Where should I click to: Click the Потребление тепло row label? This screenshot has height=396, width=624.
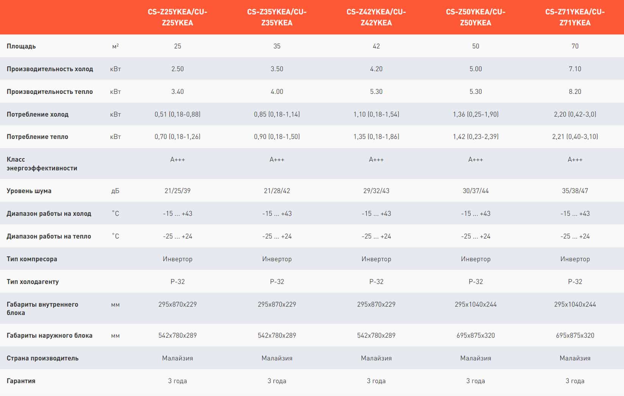38,137
